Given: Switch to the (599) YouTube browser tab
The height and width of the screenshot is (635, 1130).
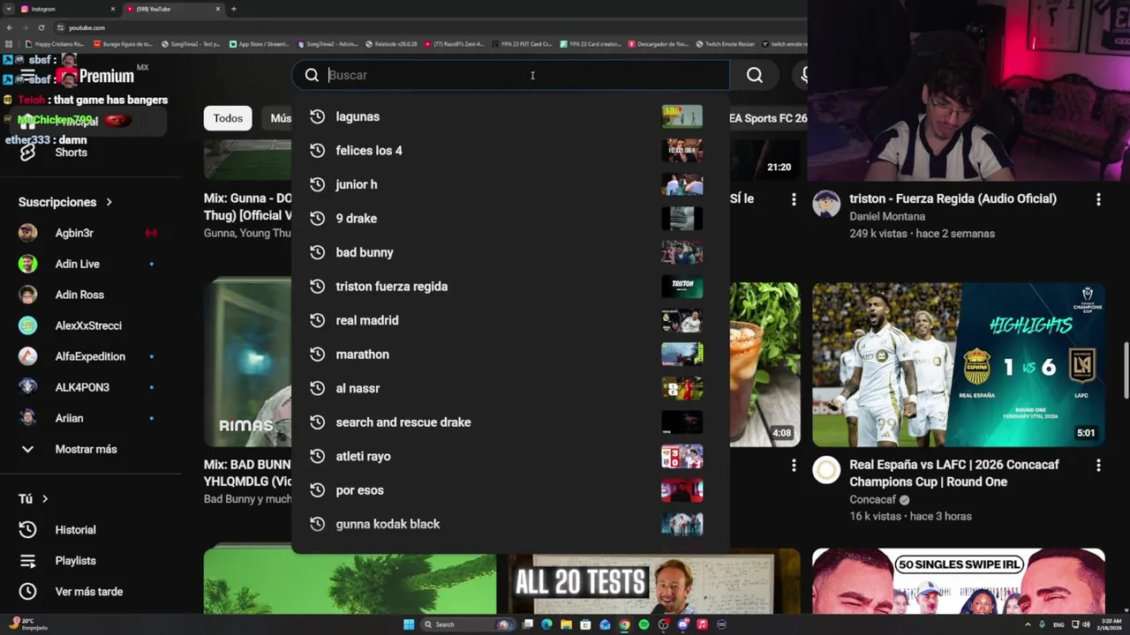Looking at the screenshot, I should 173,9.
